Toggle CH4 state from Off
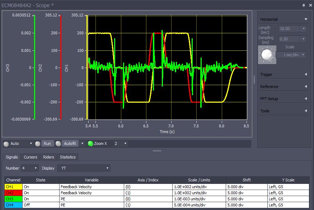Image resolution: width=314 pixels, height=210 pixels. click(41, 205)
